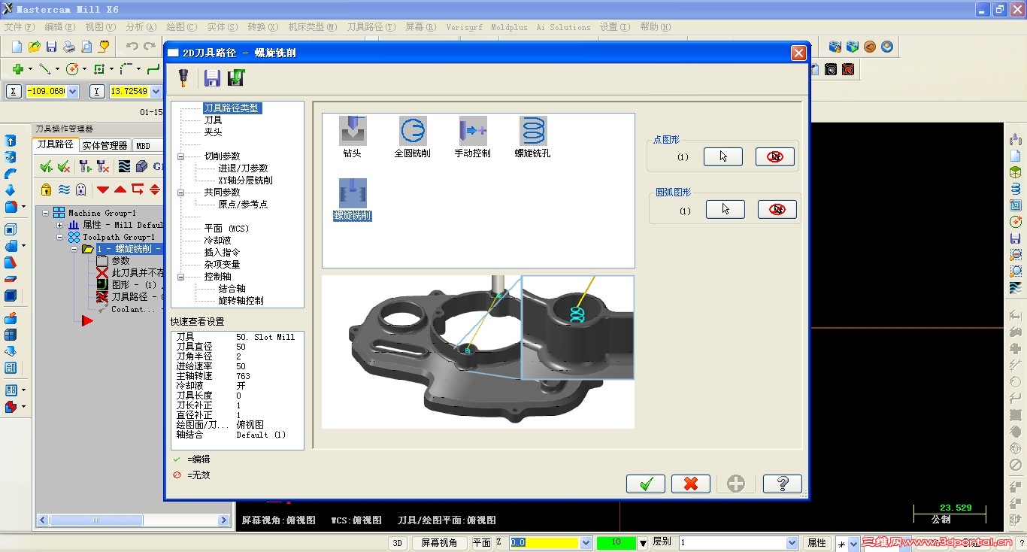Screen dimensions: 1027x552
Task: Open a file with the folder icon
Action: pos(34,47)
